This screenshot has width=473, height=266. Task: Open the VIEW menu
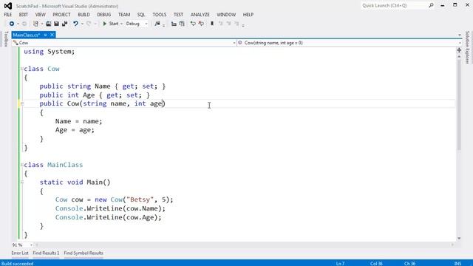coord(40,15)
